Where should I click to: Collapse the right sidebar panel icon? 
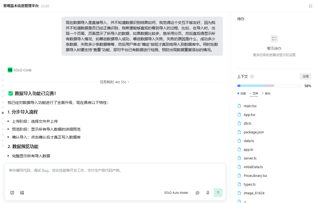pos(310,6)
